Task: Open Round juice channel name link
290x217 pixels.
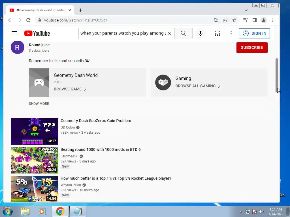Action: [x=39, y=45]
